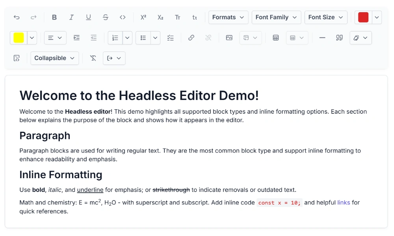Click the Decrease indent icon
Screen dimensions: 394x236
point(94,38)
